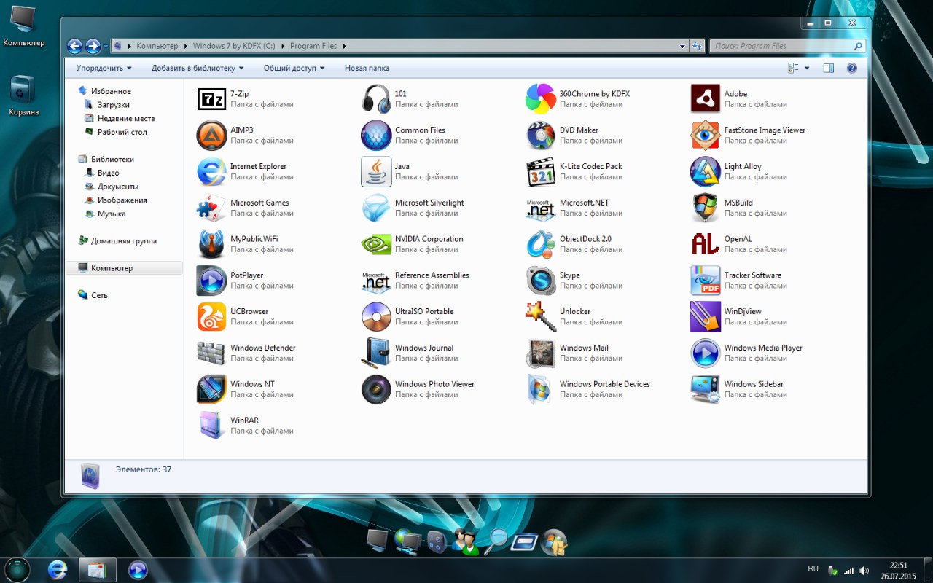Screen dimensions: 933x583
Task: Click the Windows 7 by KDFX (C:) breadcrumb
Action: click(x=233, y=46)
